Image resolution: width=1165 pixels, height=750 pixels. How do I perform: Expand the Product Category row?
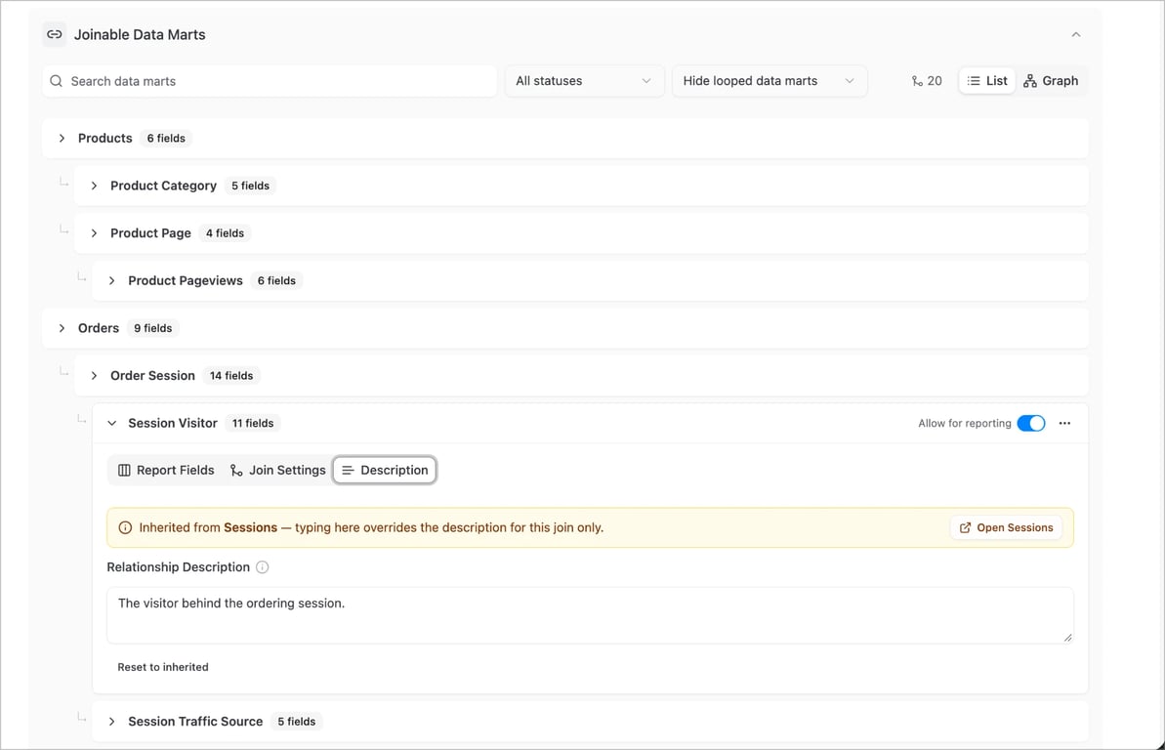point(95,186)
